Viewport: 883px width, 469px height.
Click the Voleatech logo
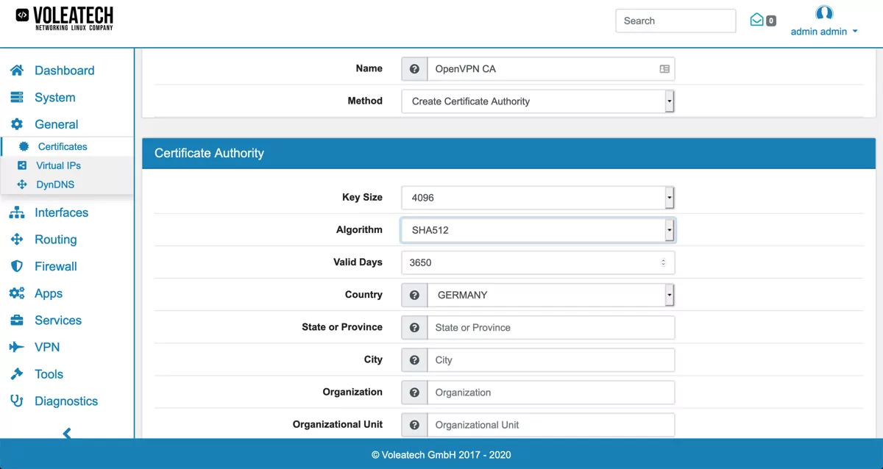(65, 18)
